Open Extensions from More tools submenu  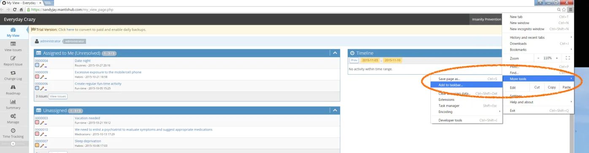click(466, 99)
